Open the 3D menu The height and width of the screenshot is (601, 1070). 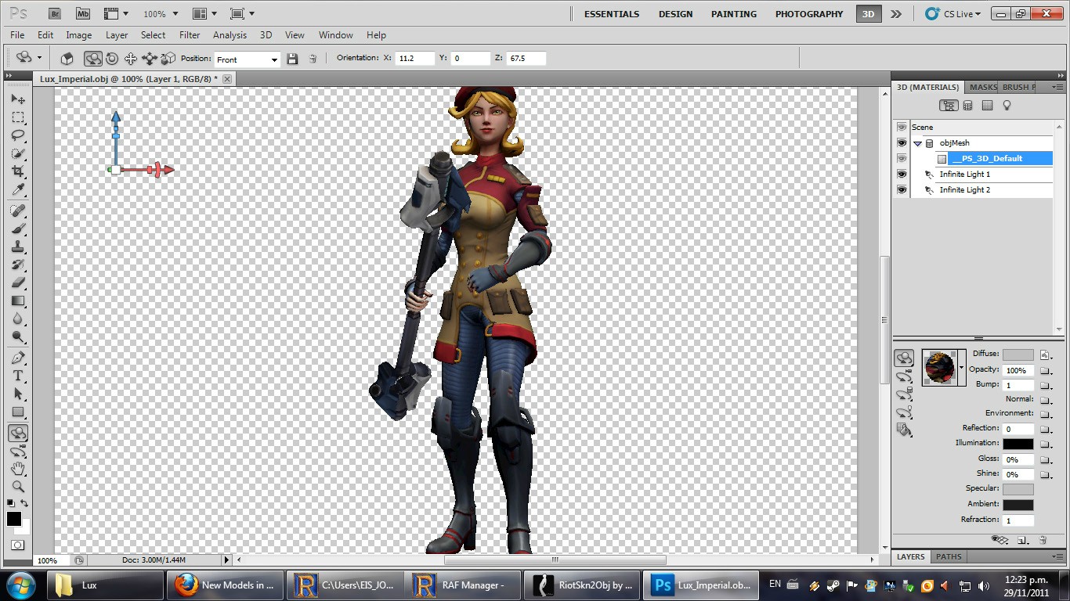(x=266, y=35)
